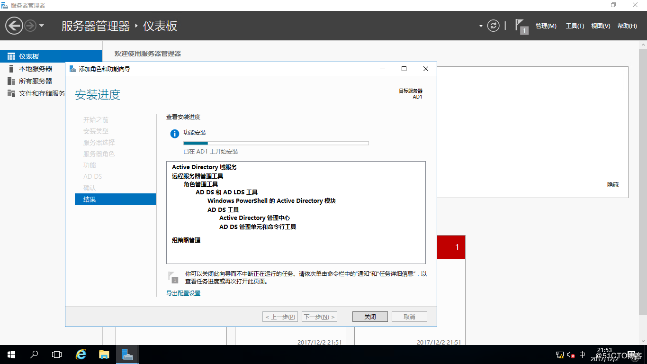Click the muted volume tray icon
Image resolution: width=647 pixels, height=364 pixels.
571,355
